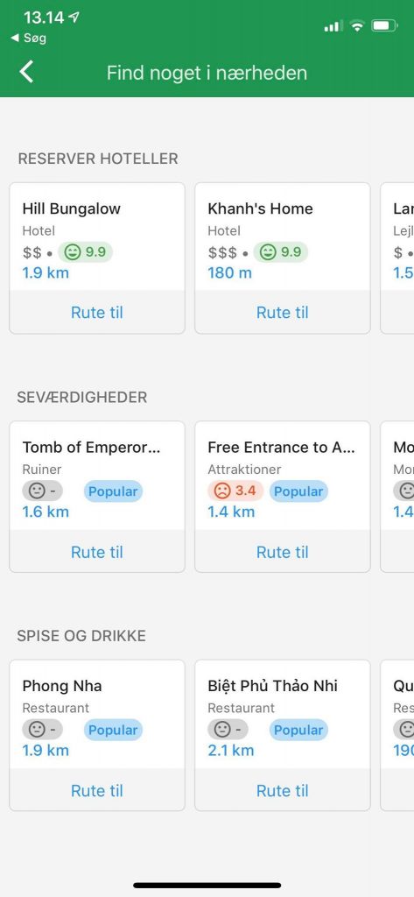Viewport: 414px width, 897px height.
Task: Tap the 3.4 sad face rating badge
Action: pyautogui.click(x=235, y=491)
